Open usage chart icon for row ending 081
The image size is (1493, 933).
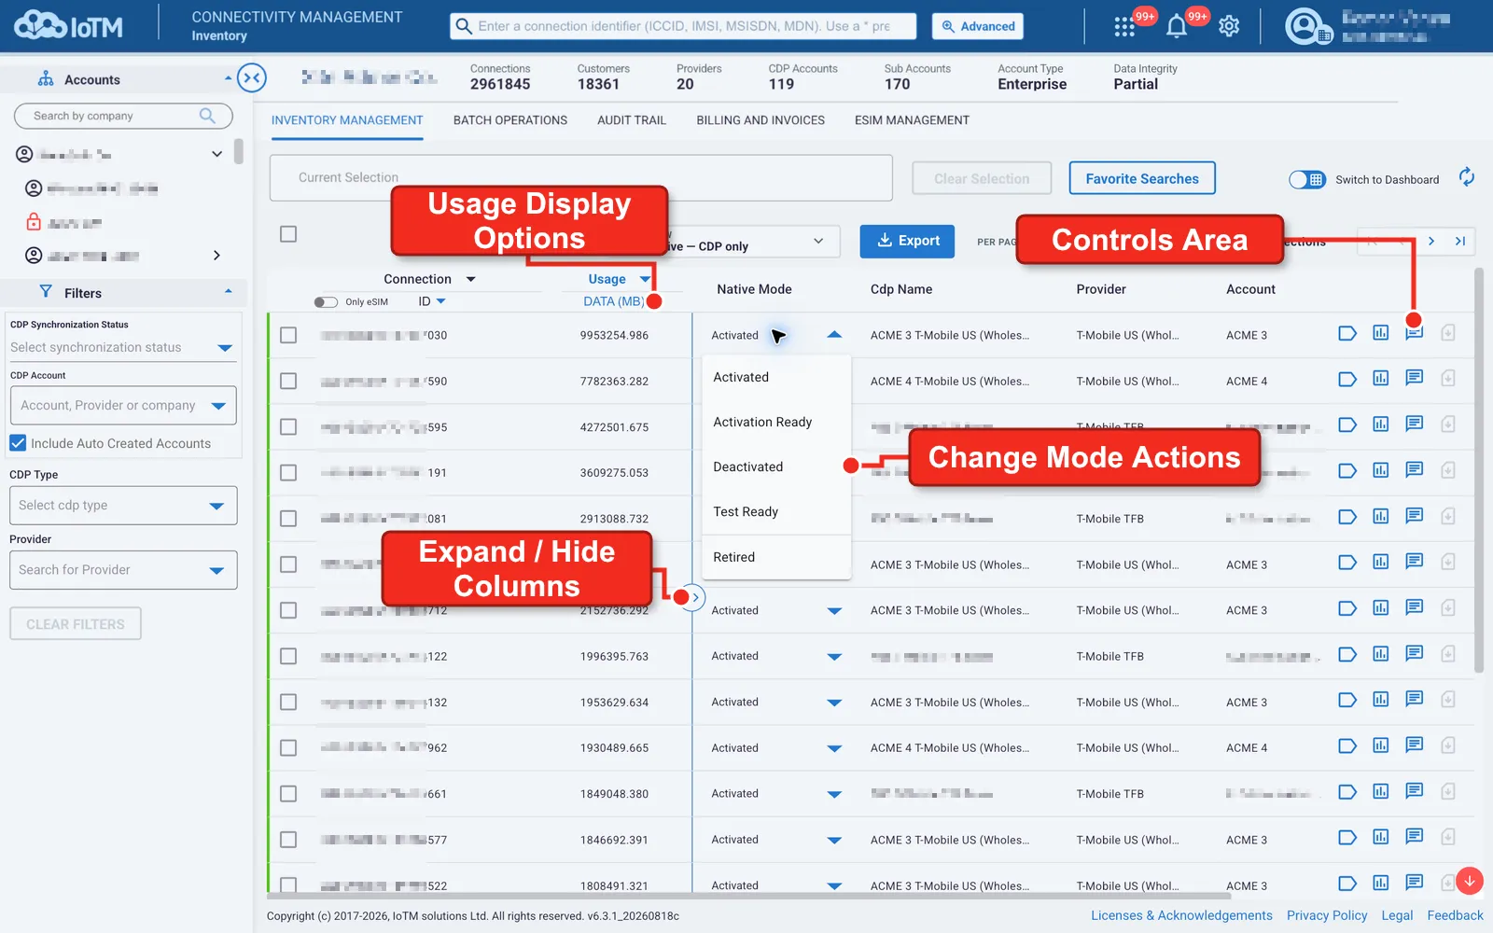(1380, 517)
